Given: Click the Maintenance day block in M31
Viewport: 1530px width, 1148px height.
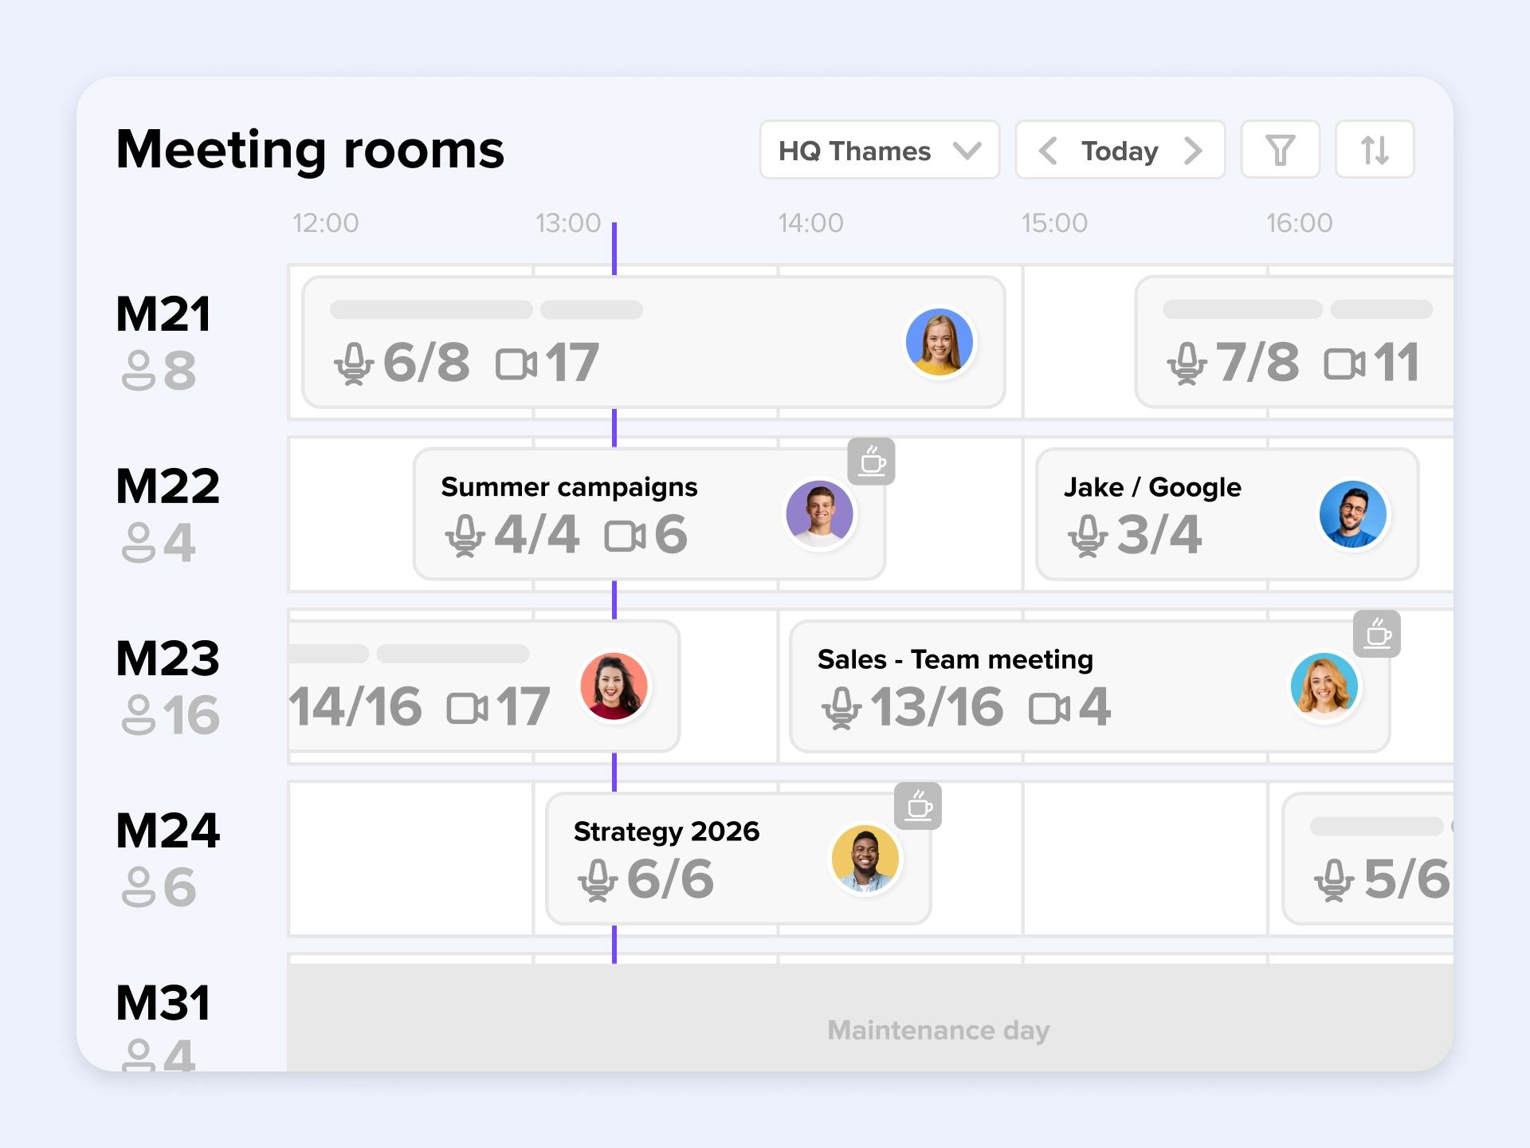Looking at the screenshot, I should click(938, 1030).
